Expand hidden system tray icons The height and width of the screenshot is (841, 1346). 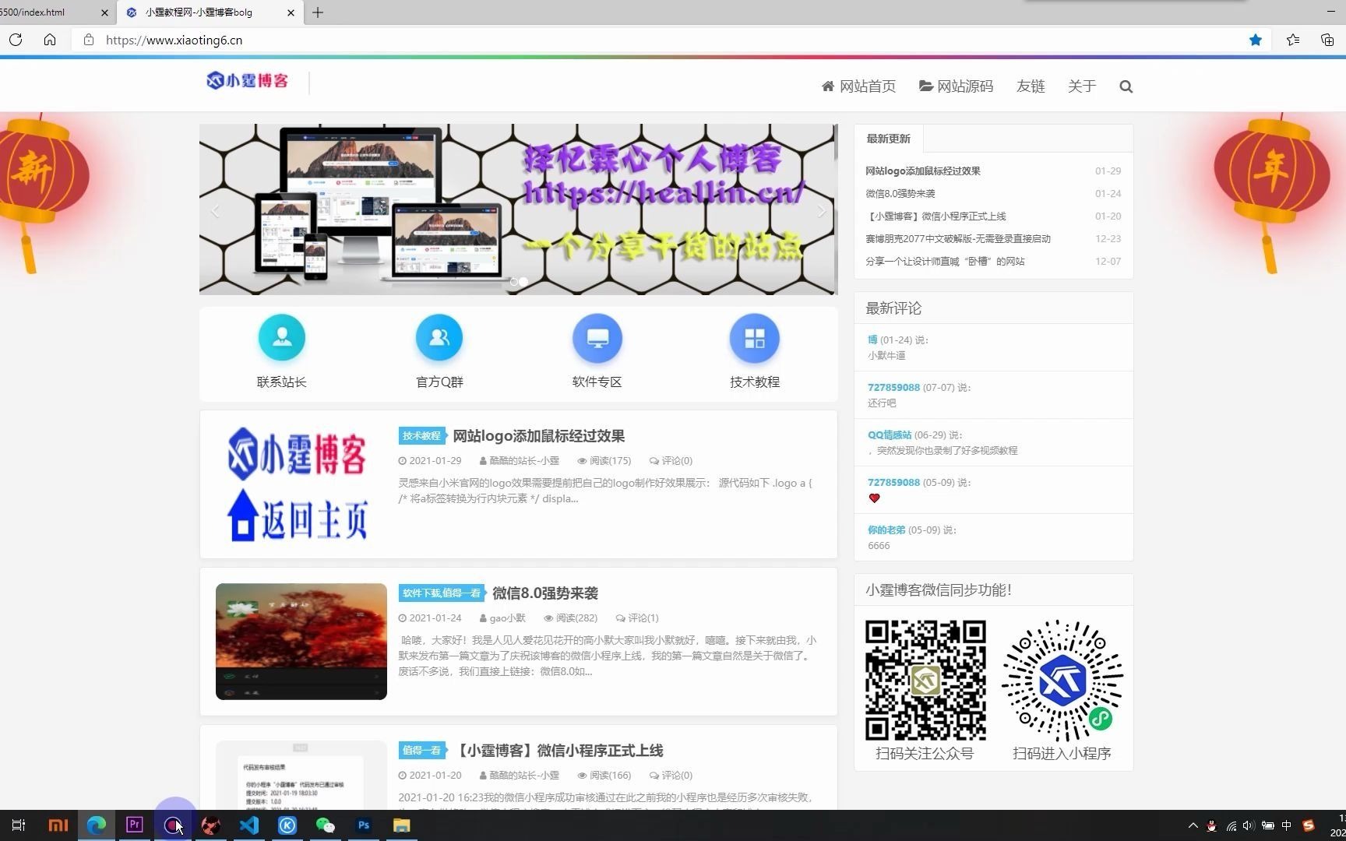[x=1193, y=826]
